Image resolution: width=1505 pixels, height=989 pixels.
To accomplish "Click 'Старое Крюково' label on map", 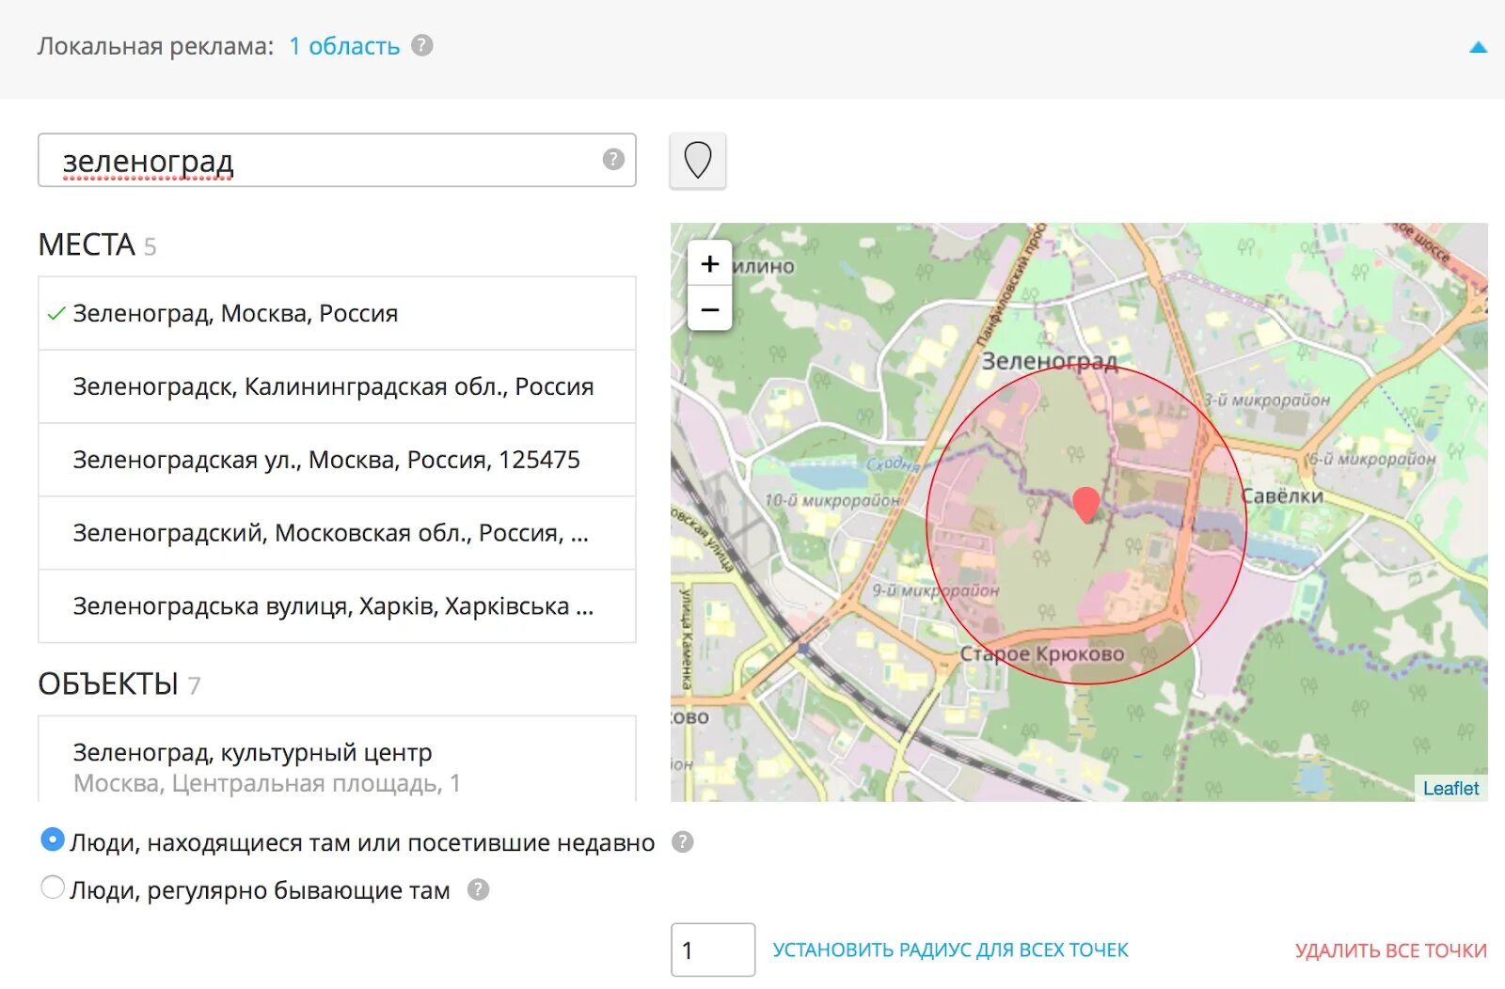I will coord(1041,653).
